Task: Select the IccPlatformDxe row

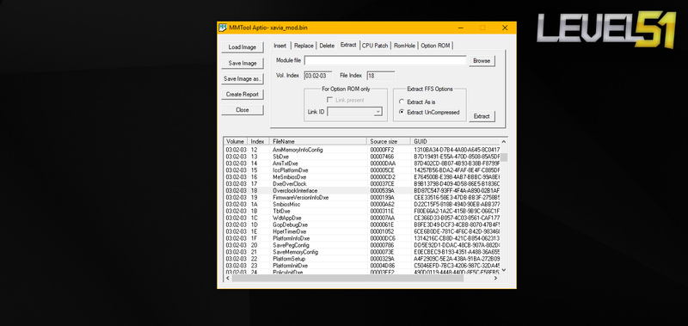Action: pyautogui.click(x=361, y=170)
